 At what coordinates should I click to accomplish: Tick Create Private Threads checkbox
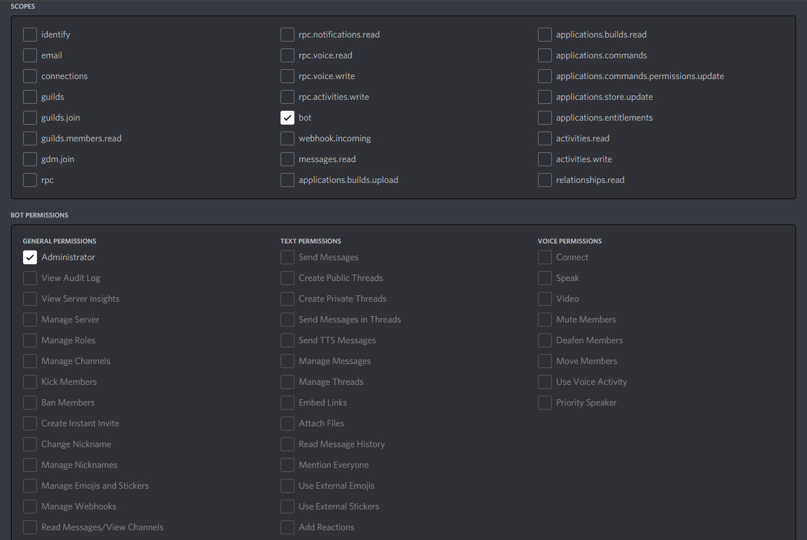287,299
